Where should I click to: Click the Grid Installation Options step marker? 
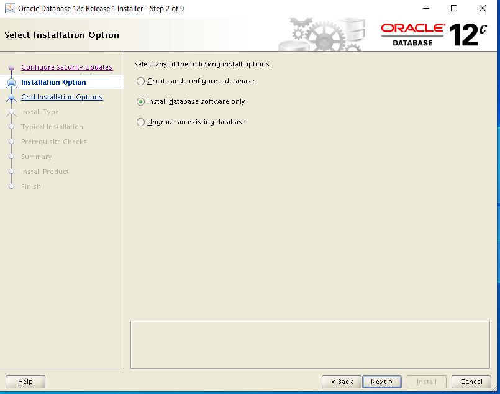[11, 98]
